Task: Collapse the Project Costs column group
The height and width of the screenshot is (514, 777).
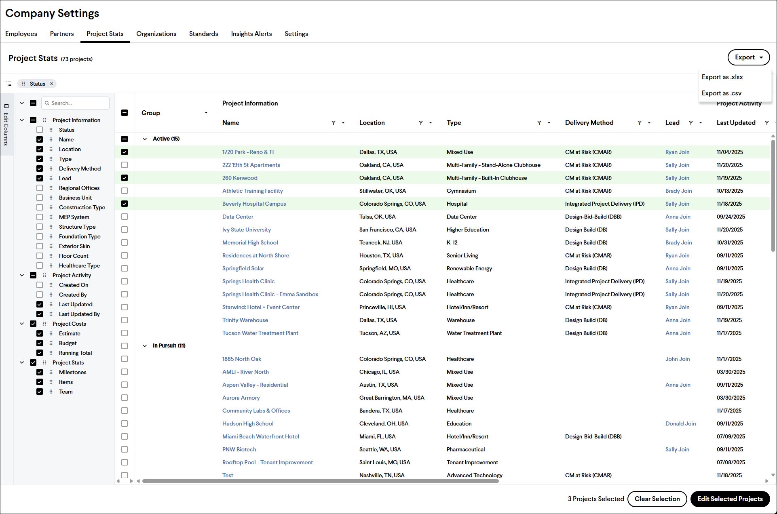Action: pyautogui.click(x=22, y=324)
